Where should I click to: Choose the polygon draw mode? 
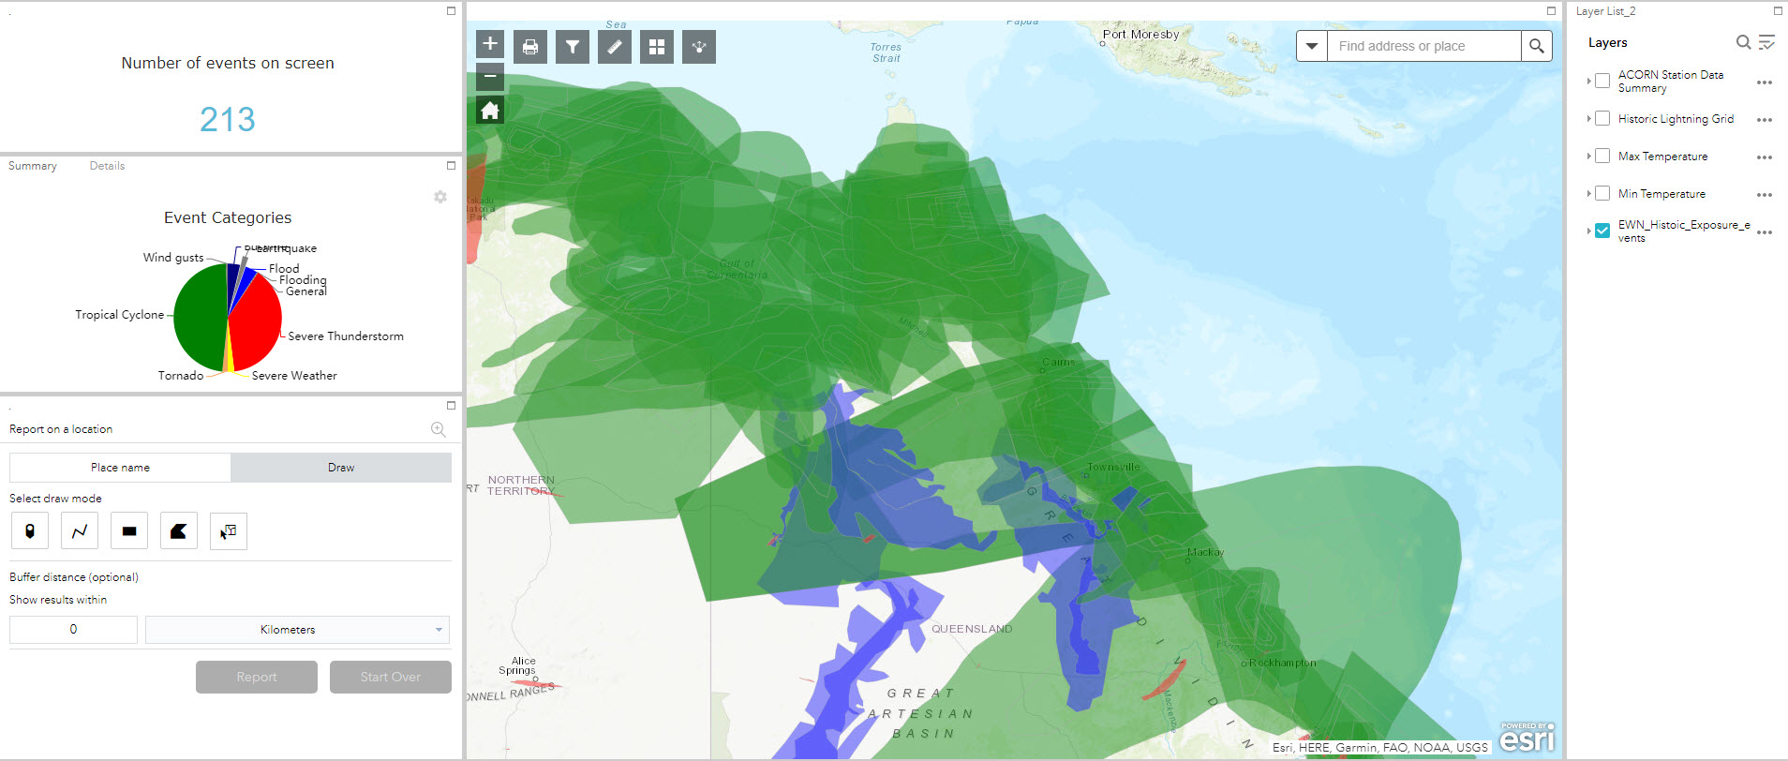tap(179, 531)
